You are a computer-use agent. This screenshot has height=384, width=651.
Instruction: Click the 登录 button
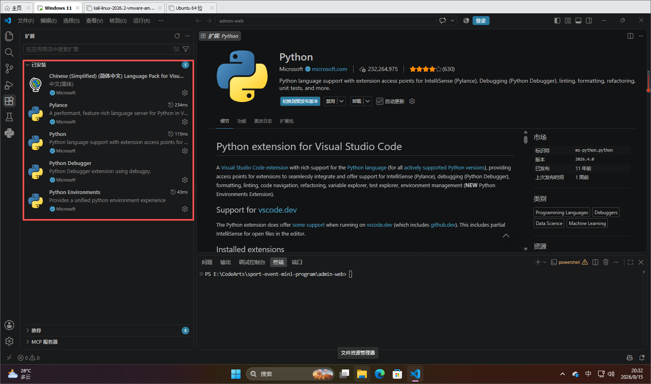481,21
